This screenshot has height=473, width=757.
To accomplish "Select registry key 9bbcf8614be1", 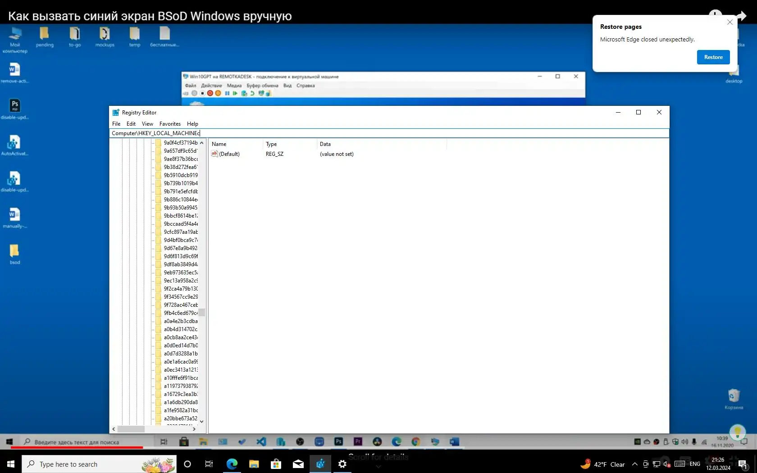I will (x=177, y=216).
